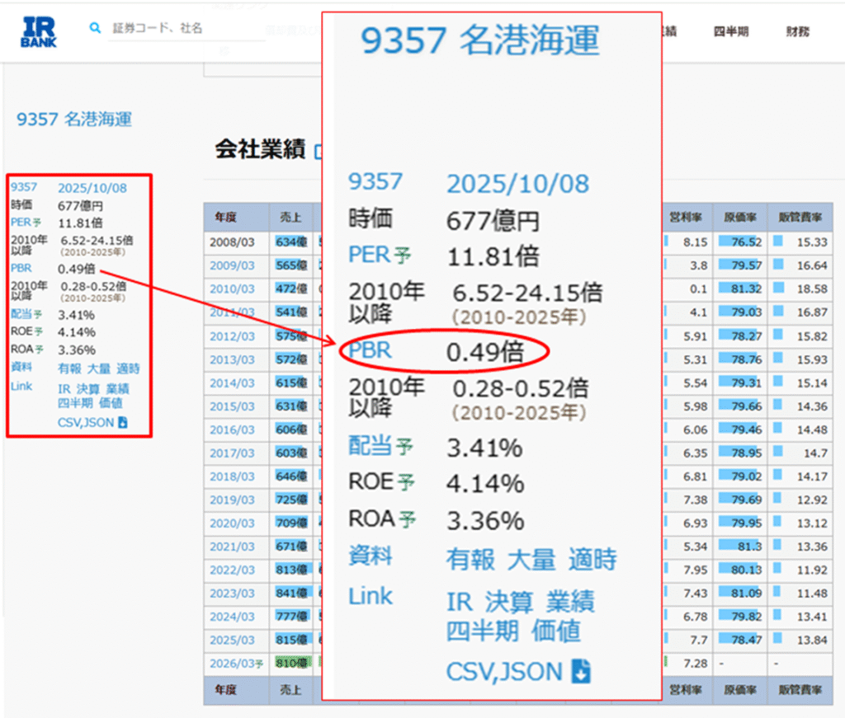845x718 pixels.
Task: Click the download icon beside CSV,JSON in enlarged callout
Action: tap(582, 672)
